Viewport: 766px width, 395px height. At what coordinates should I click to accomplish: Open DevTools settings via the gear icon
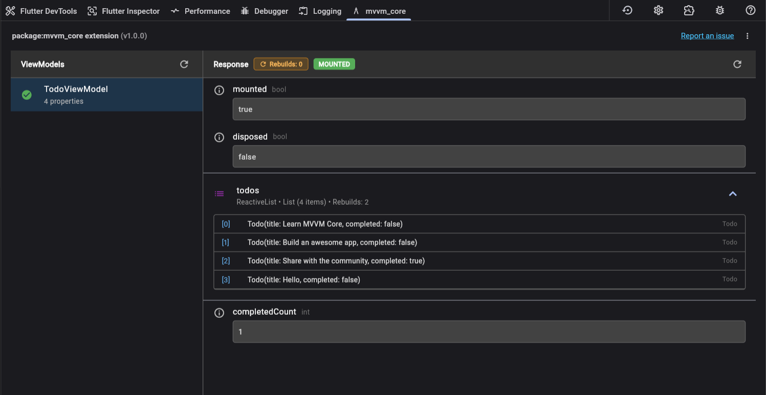pos(658,10)
